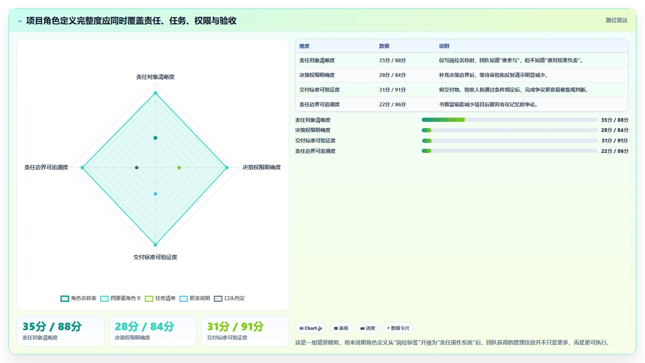Click the 责任边界可追溯度 progress bar

(x=510, y=151)
